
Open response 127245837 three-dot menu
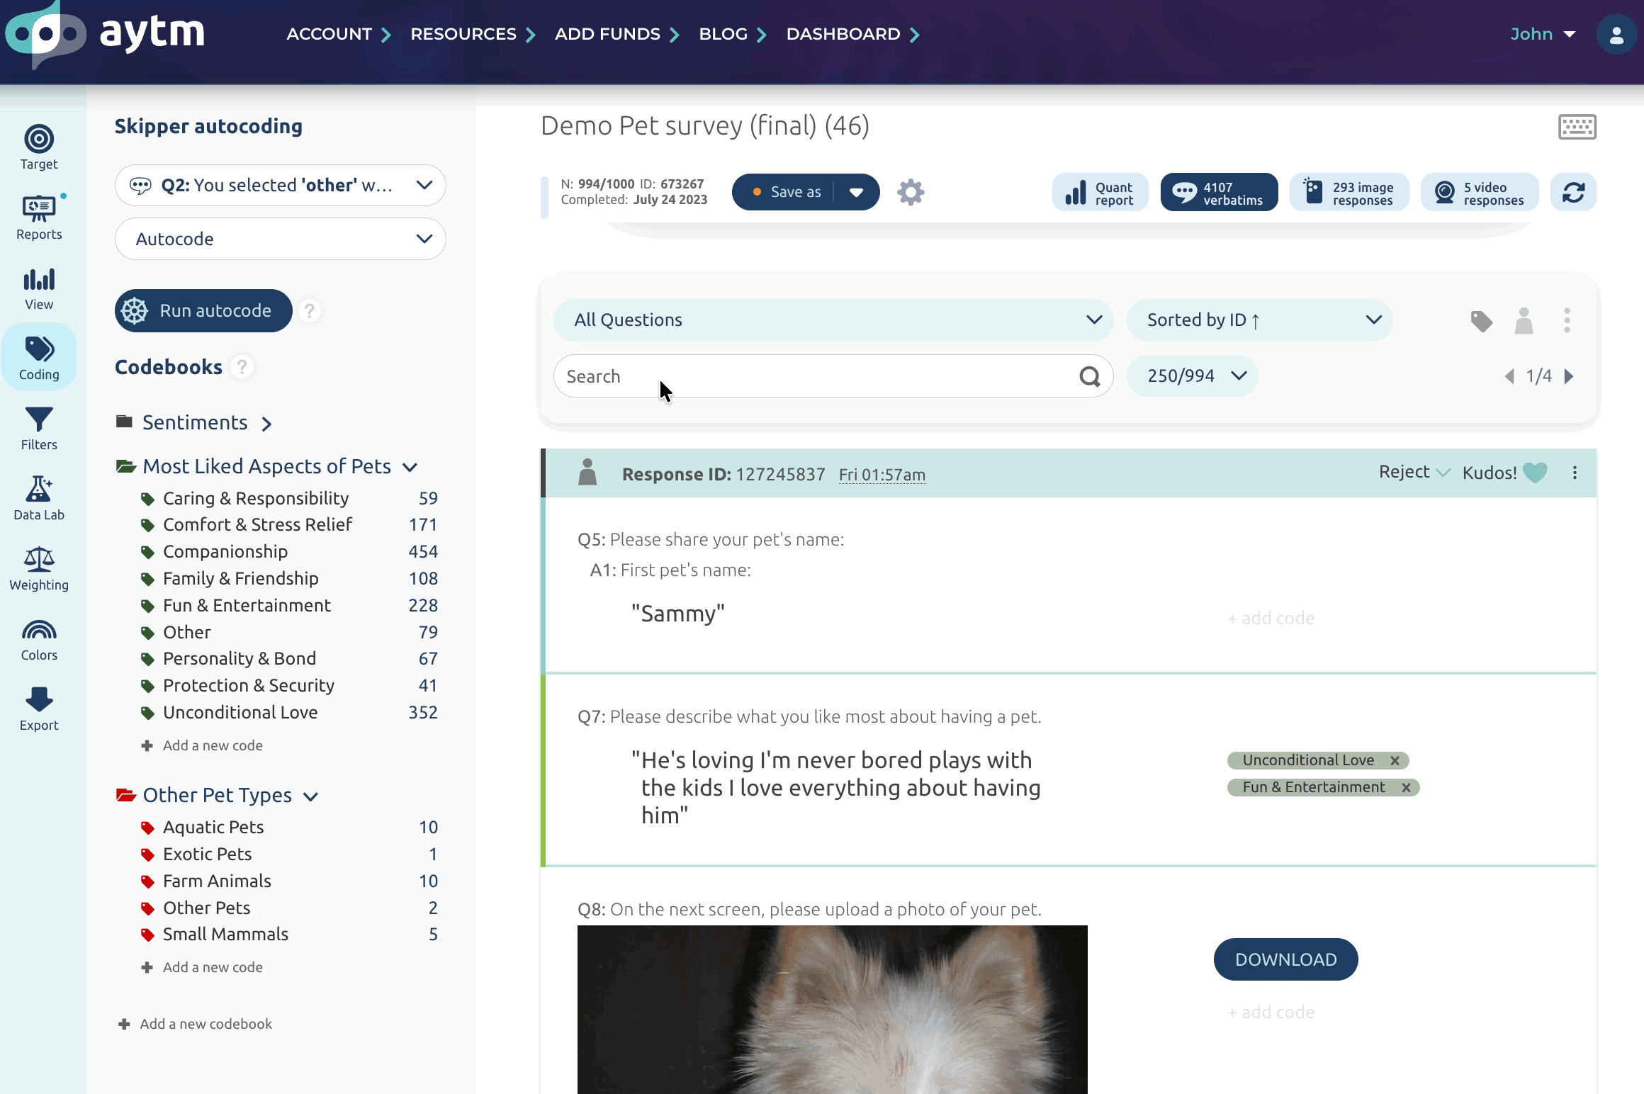pyautogui.click(x=1575, y=473)
